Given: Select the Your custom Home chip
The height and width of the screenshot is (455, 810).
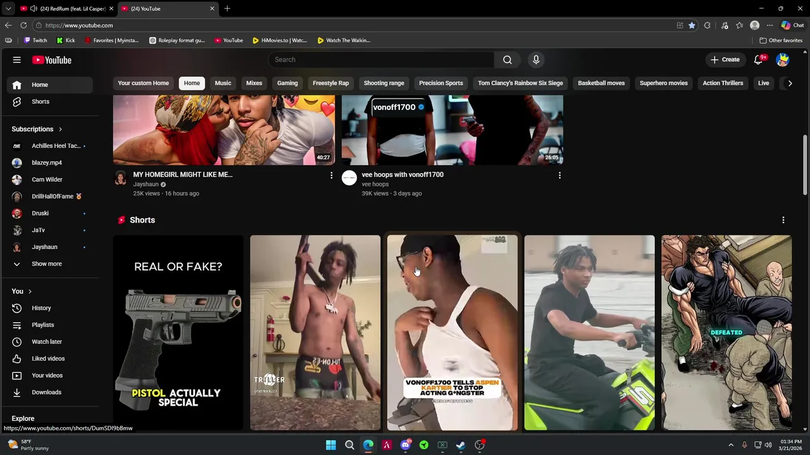Looking at the screenshot, I should coord(143,83).
